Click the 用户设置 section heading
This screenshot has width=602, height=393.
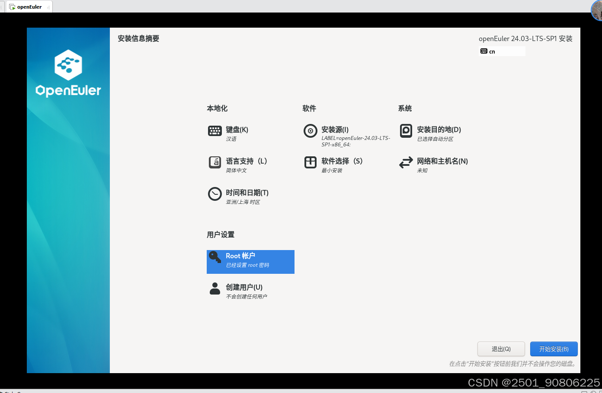pos(221,235)
